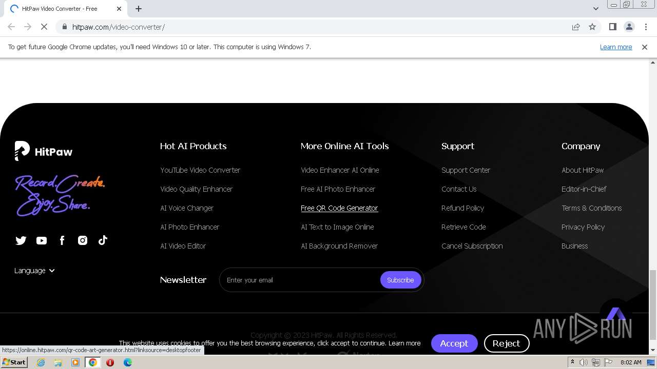Click the HitPaw logo in footer
This screenshot has width=657, height=369.
pos(44,151)
